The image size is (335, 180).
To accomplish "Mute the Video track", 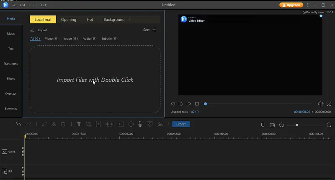I will 23,148.
